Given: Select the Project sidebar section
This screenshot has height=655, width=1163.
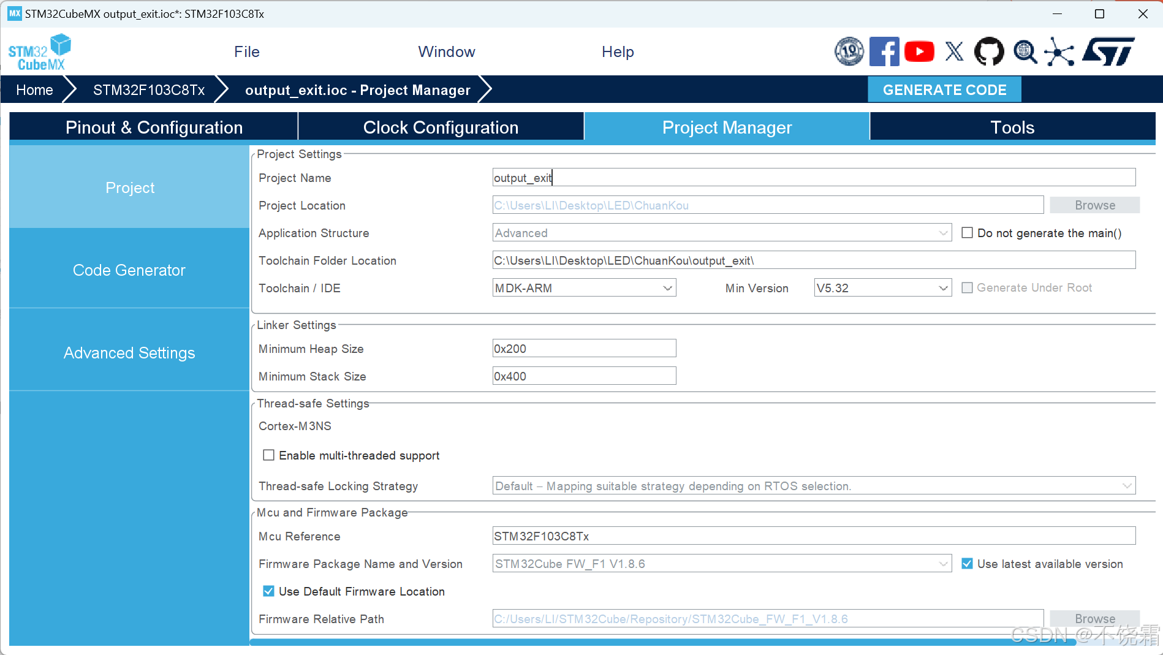Looking at the screenshot, I should (x=129, y=187).
